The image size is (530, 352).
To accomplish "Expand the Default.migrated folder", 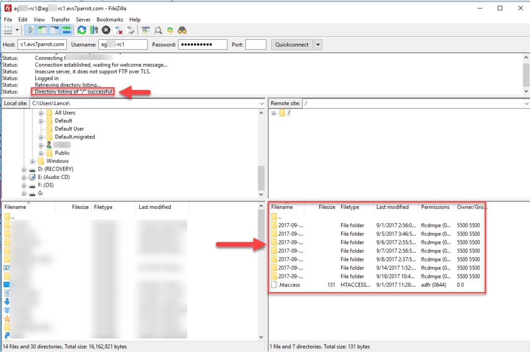I will pyautogui.click(x=41, y=137).
